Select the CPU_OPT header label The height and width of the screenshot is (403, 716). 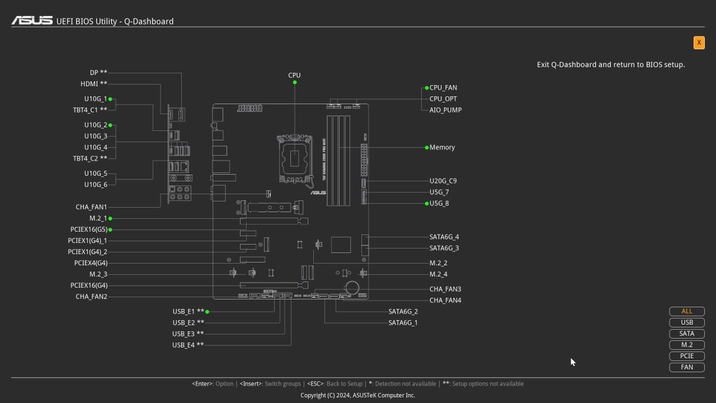pyautogui.click(x=443, y=99)
